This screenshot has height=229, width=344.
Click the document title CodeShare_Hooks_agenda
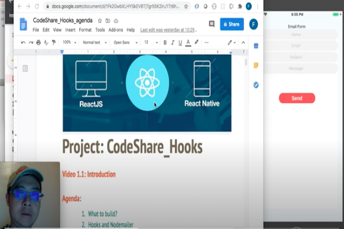[63, 21]
